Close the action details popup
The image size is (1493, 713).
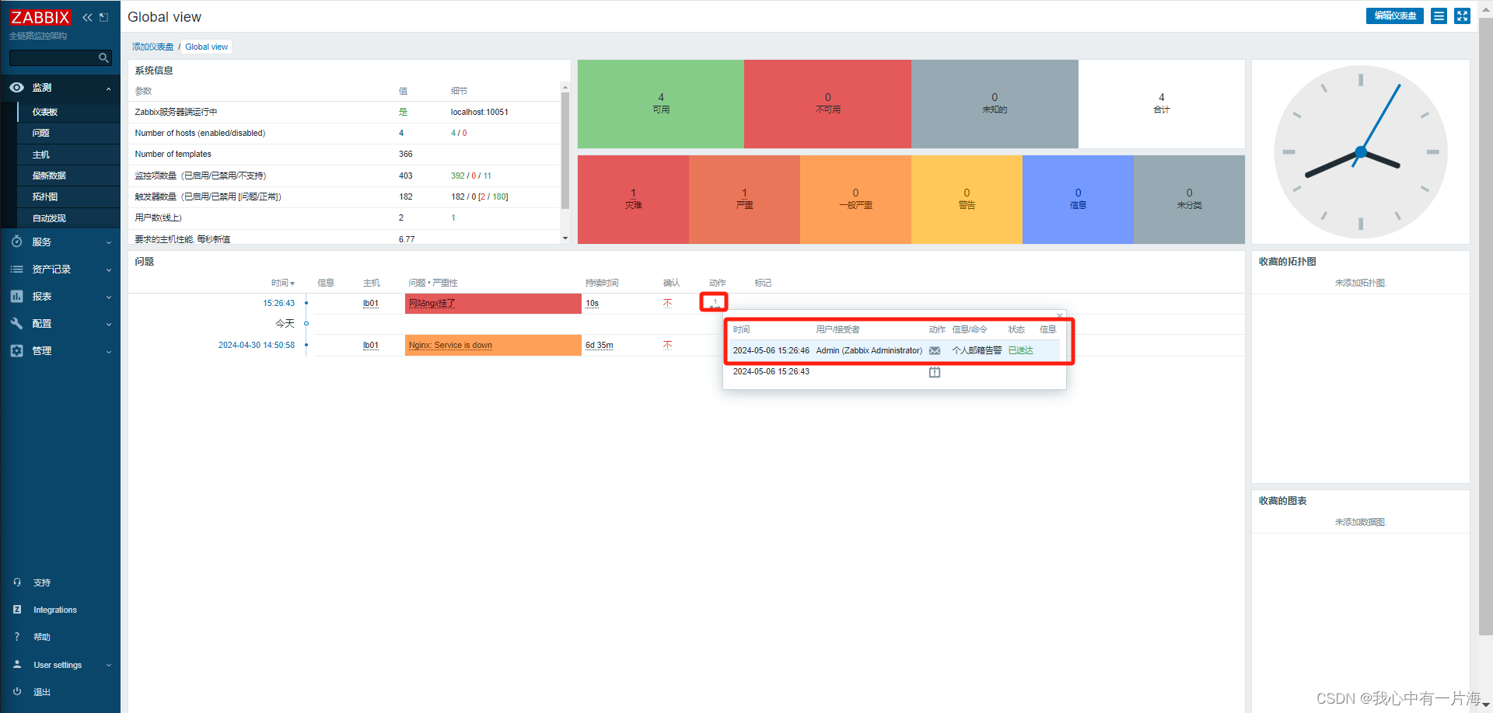pos(1059,315)
